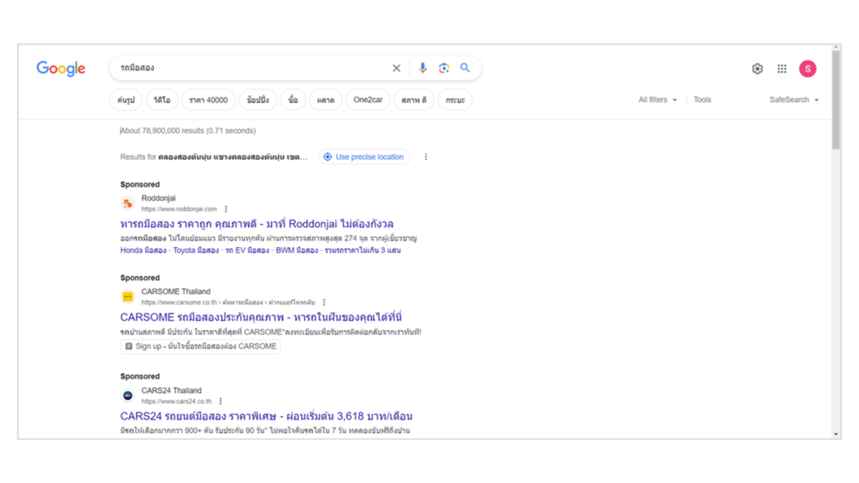
Task: Click the scrollbar up arrow
Action: 836,48
